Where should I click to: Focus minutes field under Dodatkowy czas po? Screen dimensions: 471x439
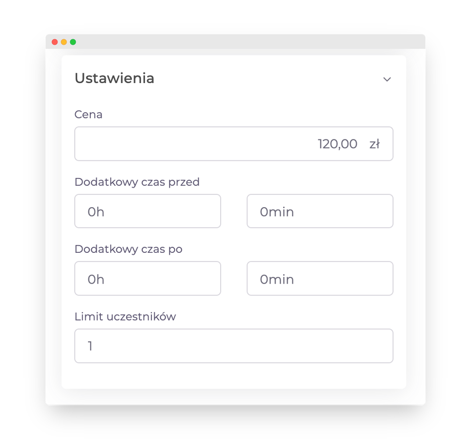point(320,278)
